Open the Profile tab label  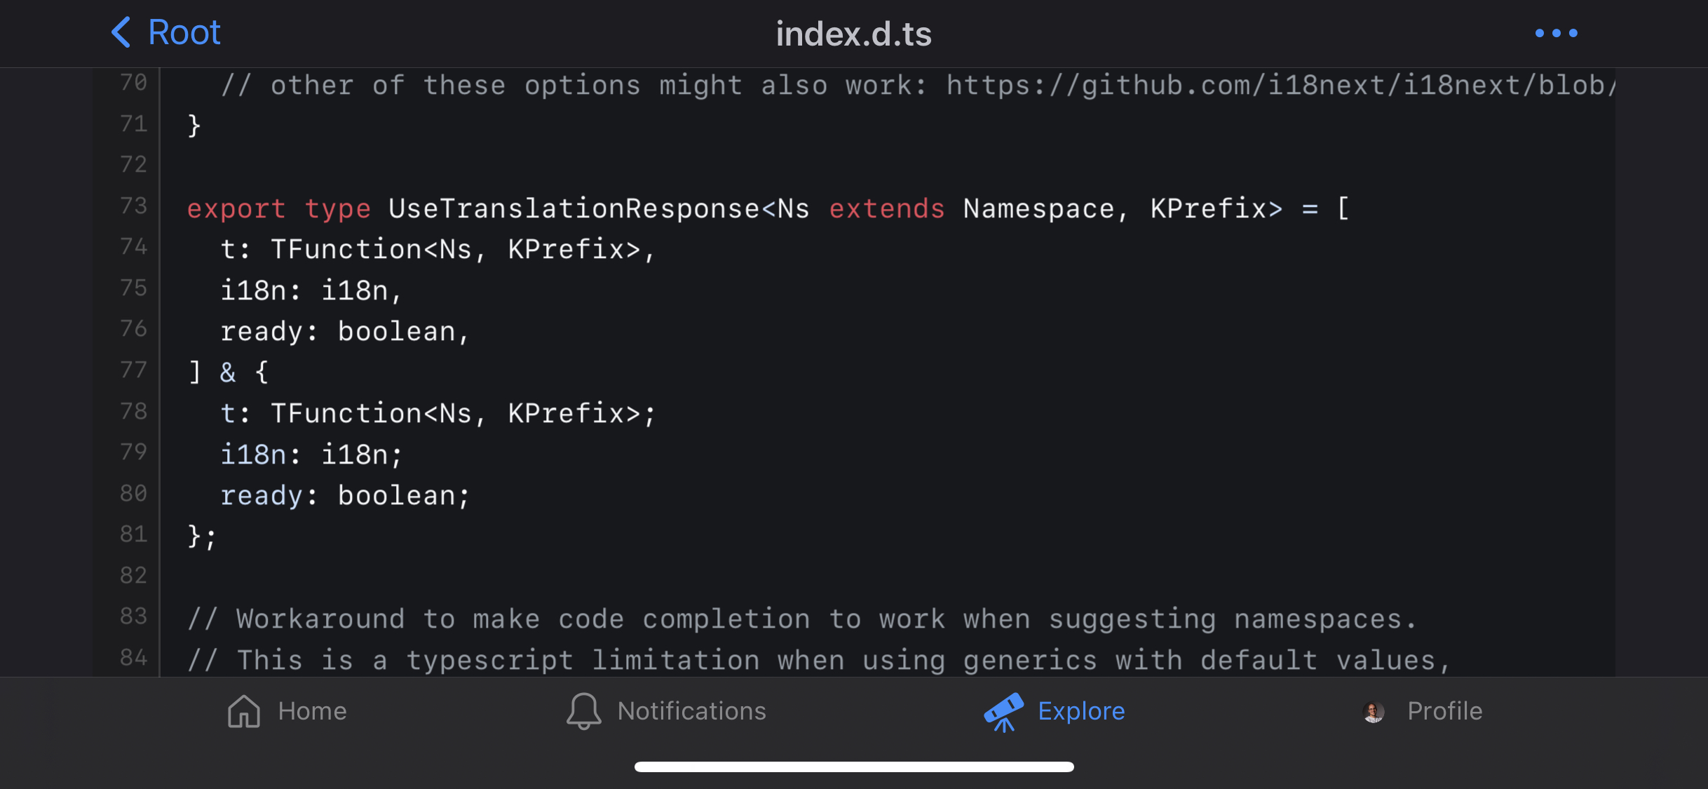[1444, 711]
